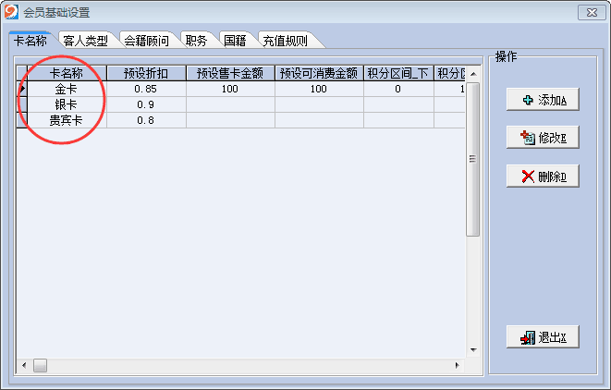This screenshot has height=390, width=611.
Task: Select the 职务 tab
Action: click(x=196, y=41)
